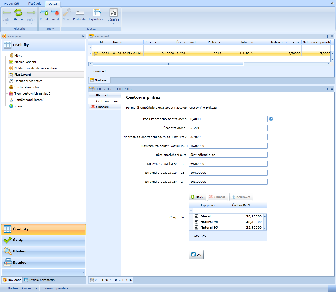The height and width of the screenshot is (293, 336).
Task: Select Sazby stravného in navigation tree
Action: (26, 87)
